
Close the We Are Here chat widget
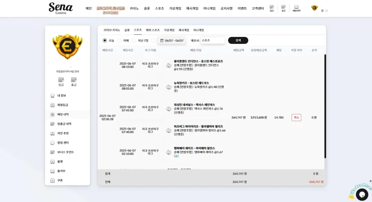point(370,181)
